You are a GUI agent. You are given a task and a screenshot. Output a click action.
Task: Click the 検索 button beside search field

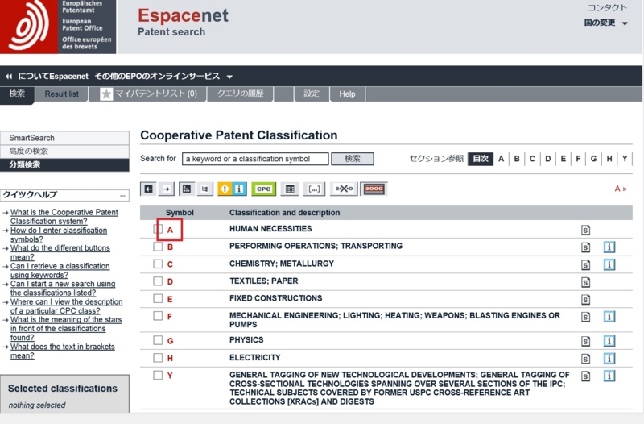click(353, 159)
